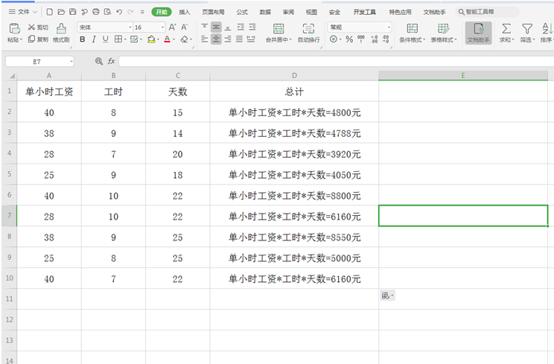Image resolution: width=554 pixels, height=364 pixels.
Task: Open the number format dropdown 常规
Action: coord(389,28)
